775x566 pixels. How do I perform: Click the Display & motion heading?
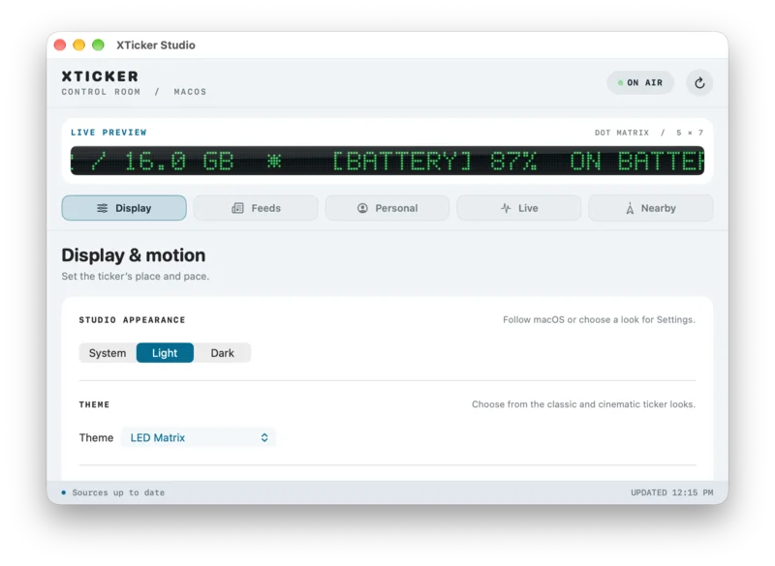134,255
